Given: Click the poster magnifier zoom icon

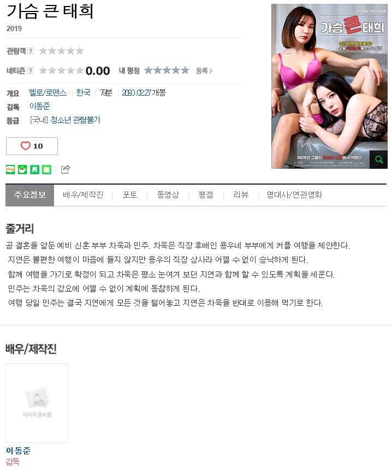Looking at the screenshot, I should pos(378,159).
